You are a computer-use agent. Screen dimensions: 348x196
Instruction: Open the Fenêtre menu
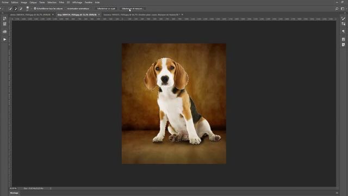[88, 2]
